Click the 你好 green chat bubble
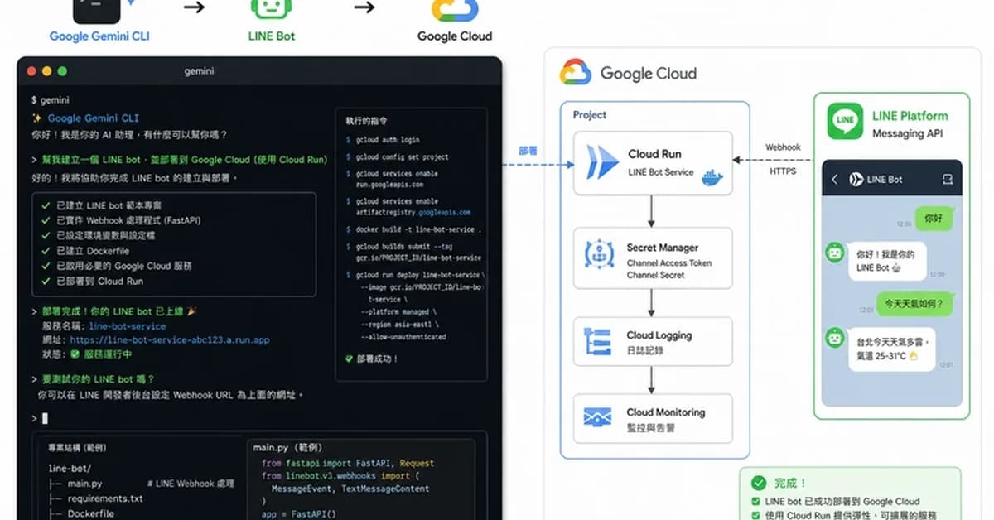This screenshot has width=994, height=520. pyautogui.click(x=934, y=219)
